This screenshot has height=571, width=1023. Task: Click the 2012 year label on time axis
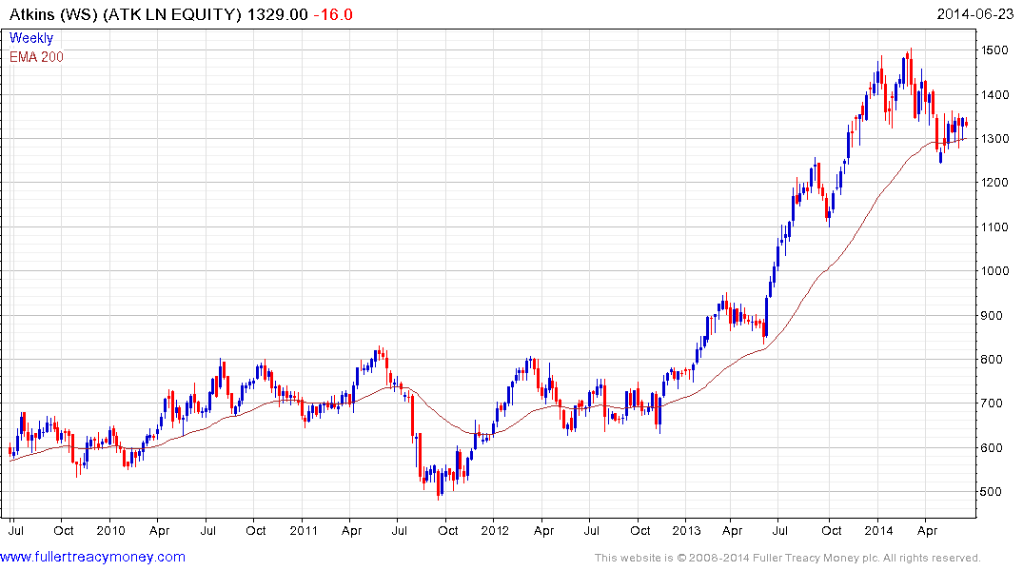495,530
